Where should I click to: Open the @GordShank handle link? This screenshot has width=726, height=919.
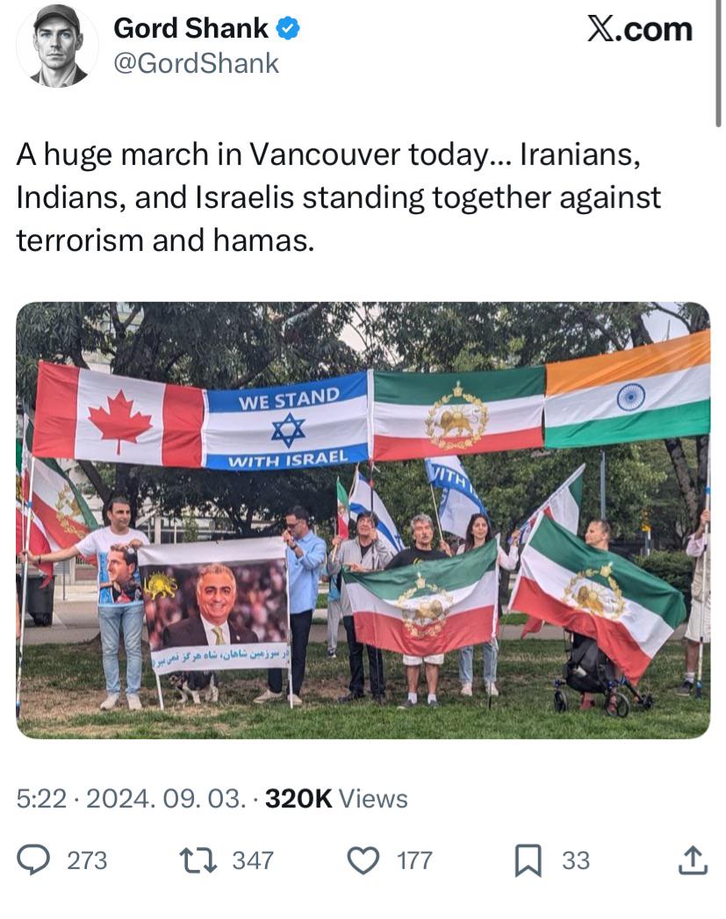196,63
